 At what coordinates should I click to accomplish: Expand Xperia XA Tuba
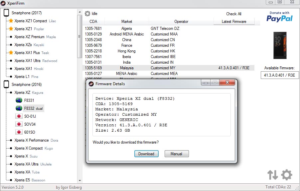tap(11, 172)
